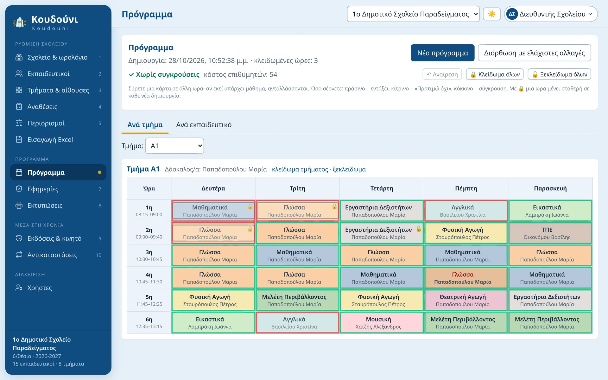Switch to Ανά εκπαιδευτικό tab
This screenshot has height=380, width=608.
pos(204,125)
